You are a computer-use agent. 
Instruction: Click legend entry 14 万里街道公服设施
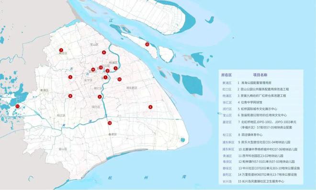267,175
